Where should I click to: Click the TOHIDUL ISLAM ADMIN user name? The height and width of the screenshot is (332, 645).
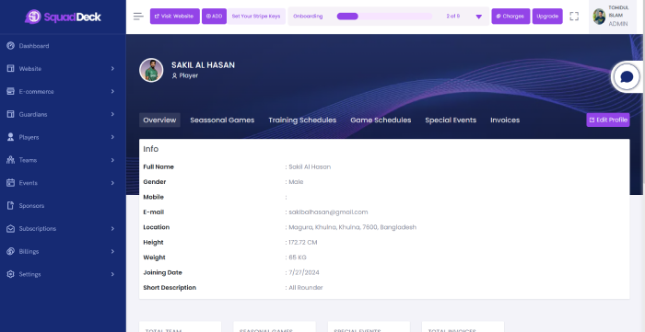coord(618,16)
